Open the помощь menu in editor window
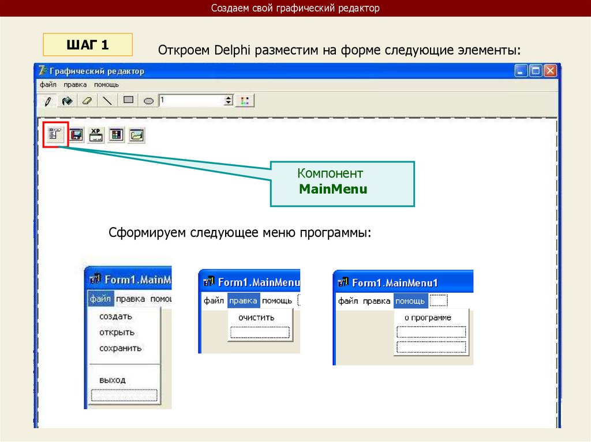591x442 pixels. click(x=106, y=85)
